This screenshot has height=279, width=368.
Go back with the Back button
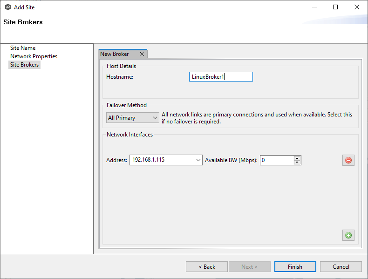click(207, 267)
